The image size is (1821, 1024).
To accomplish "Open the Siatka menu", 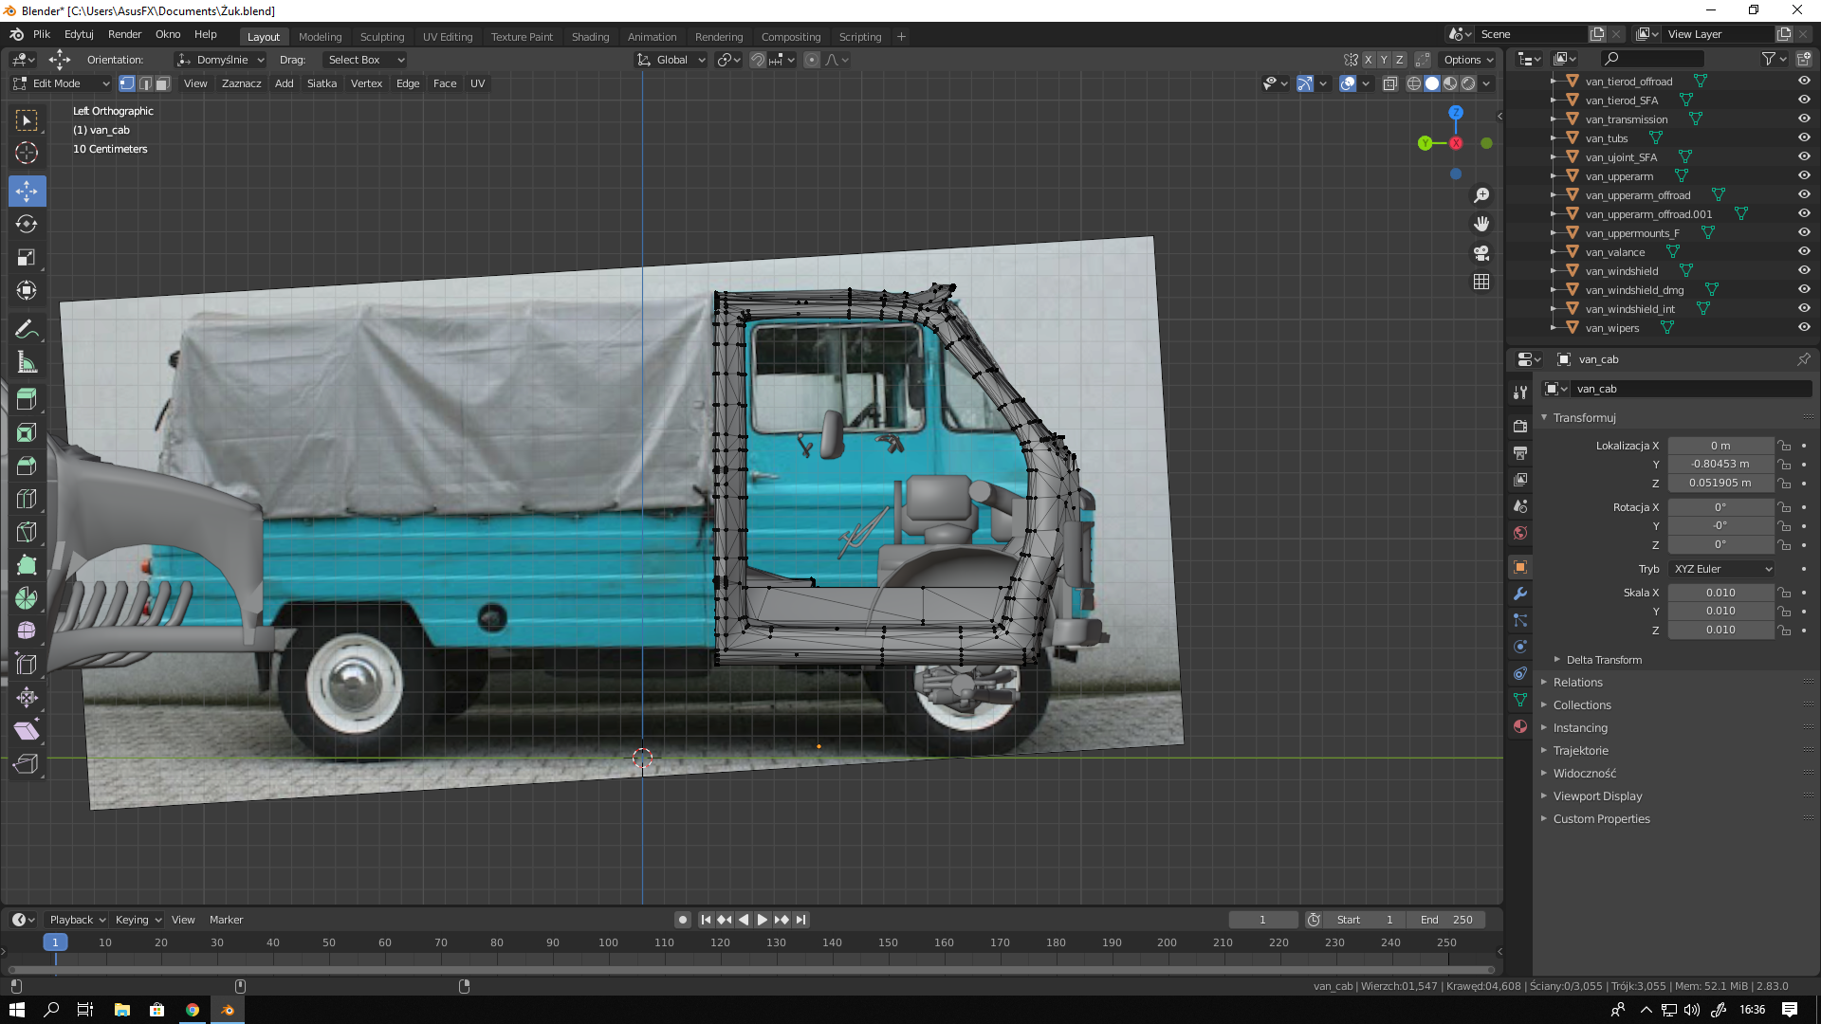I will [322, 83].
